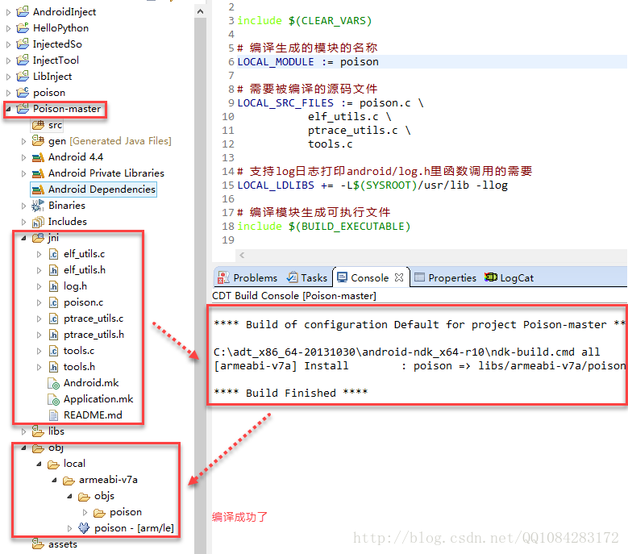
Task: Click the AndroidInject project icon
Action: pos(23,11)
